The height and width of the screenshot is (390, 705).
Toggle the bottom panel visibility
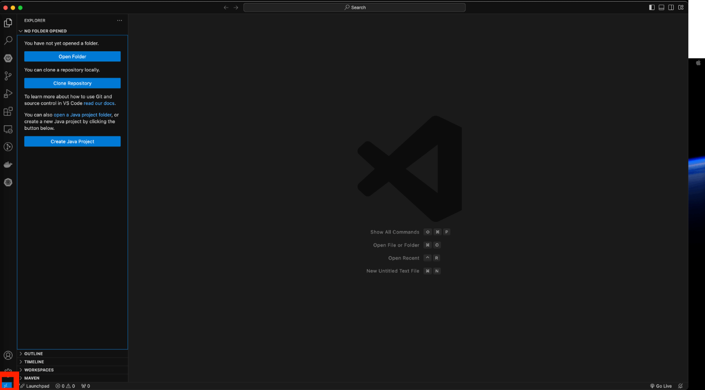click(x=661, y=8)
